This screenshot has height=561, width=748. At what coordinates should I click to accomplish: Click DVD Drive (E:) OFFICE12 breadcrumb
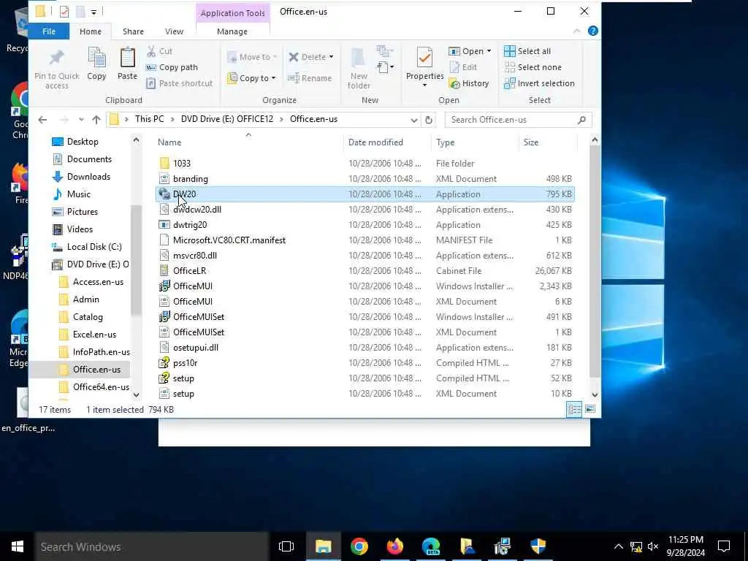tap(227, 119)
